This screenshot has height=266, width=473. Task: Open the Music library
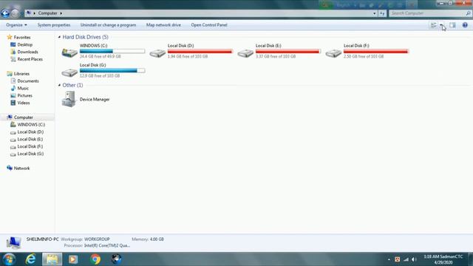click(23, 88)
